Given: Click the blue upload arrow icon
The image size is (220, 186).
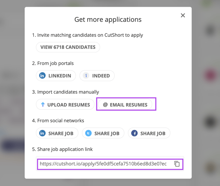Looking at the screenshot, I should pyautogui.click(x=43, y=104).
